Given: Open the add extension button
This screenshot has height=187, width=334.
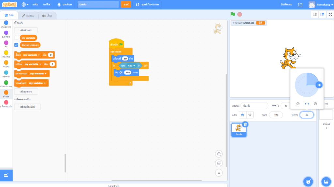Looking at the screenshot, I should click(x=6, y=175).
